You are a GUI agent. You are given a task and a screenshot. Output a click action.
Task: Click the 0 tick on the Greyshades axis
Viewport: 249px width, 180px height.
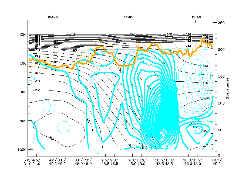tap(219, 155)
